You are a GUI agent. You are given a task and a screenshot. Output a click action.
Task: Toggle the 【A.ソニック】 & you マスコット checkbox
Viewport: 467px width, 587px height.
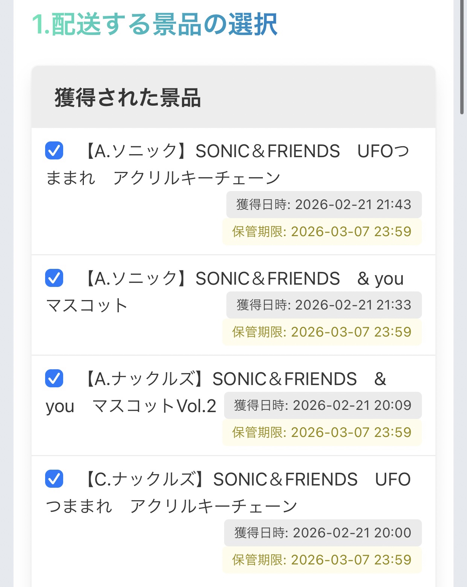coord(54,278)
